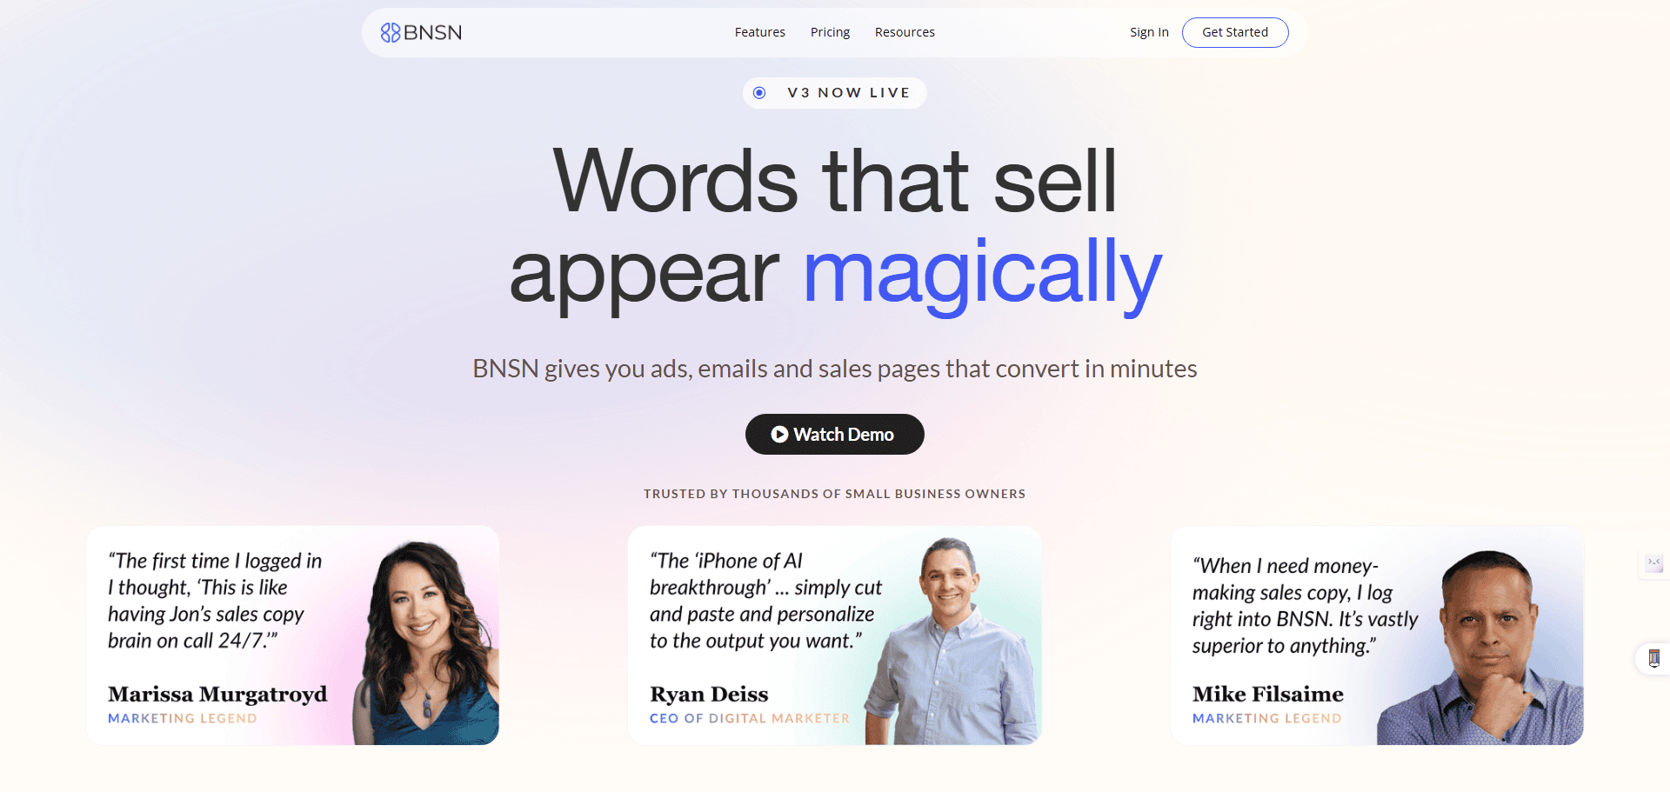Click the BNSN logo icon
This screenshot has height=792, width=1670.
point(391,32)
